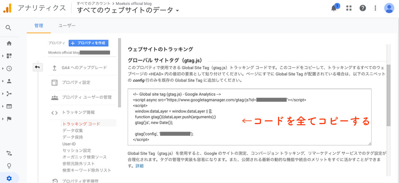This screenshot has height=183, width=399.
Task: Select User-ID menu item
Action: [x=69, y=144]
